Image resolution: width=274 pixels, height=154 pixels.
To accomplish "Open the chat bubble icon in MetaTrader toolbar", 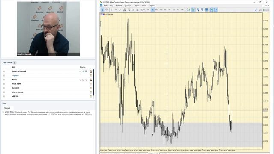I will (x=261, y=10).
